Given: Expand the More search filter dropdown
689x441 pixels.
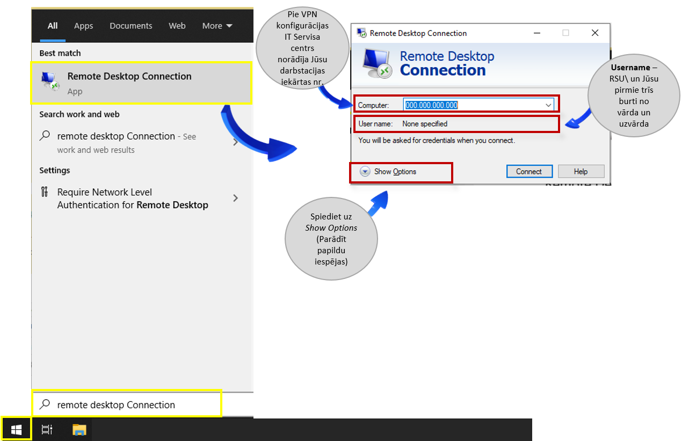Looking at the screenshot, I should coord(217,26).
